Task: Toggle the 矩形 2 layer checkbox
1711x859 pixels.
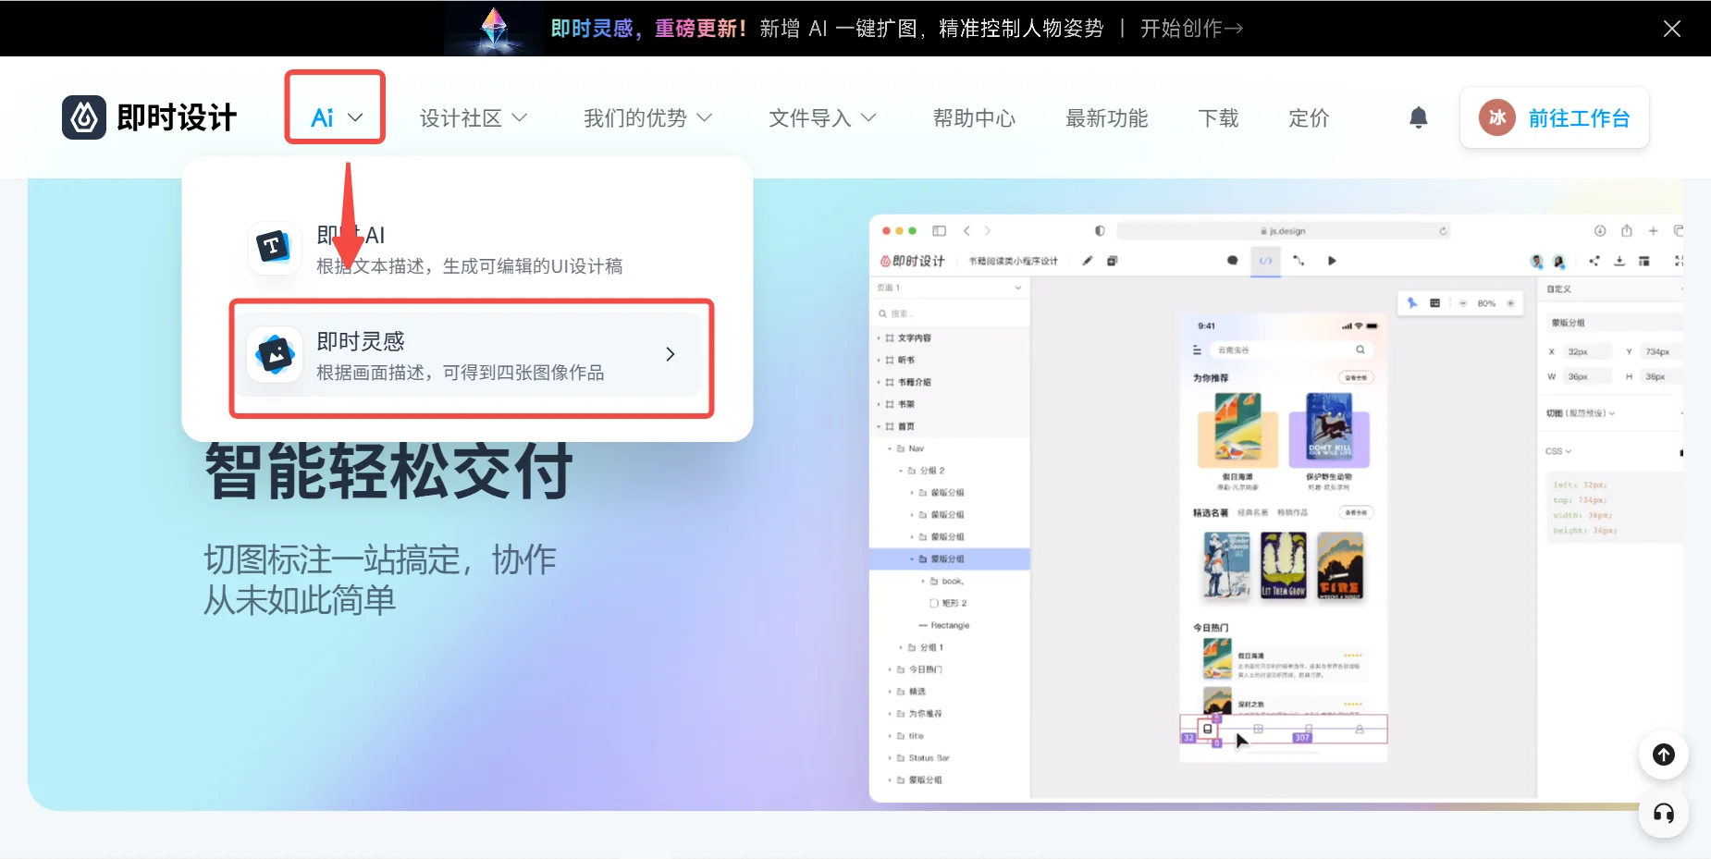Action: point(935,602)
